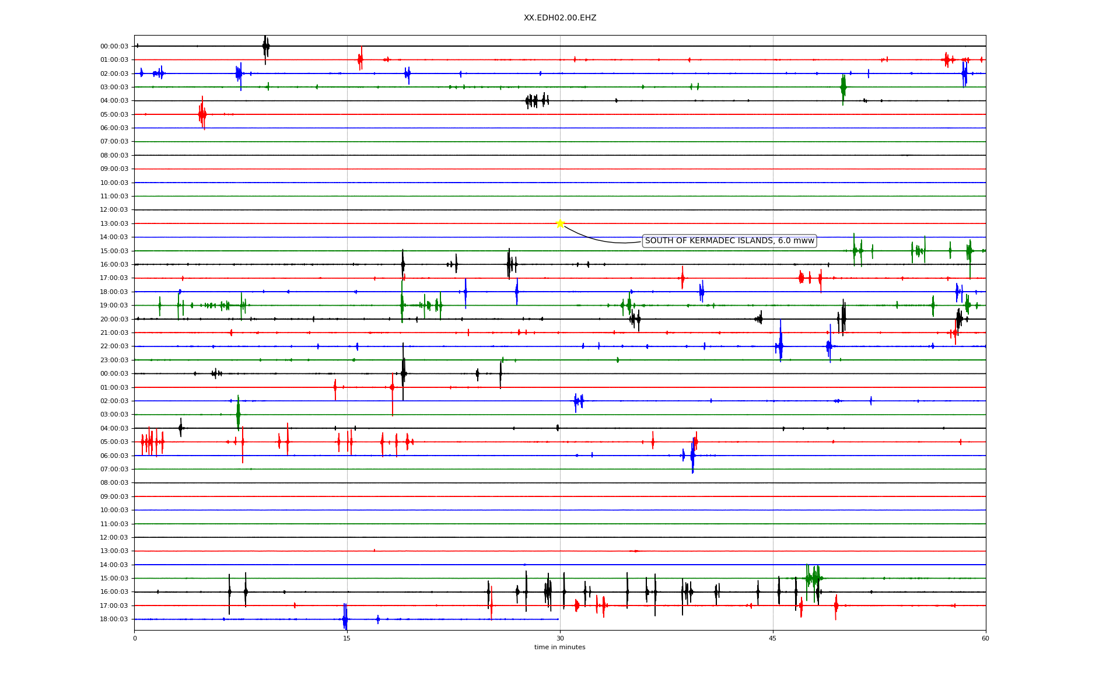Click the 15 tick label on x-axis

pos(347,639)
